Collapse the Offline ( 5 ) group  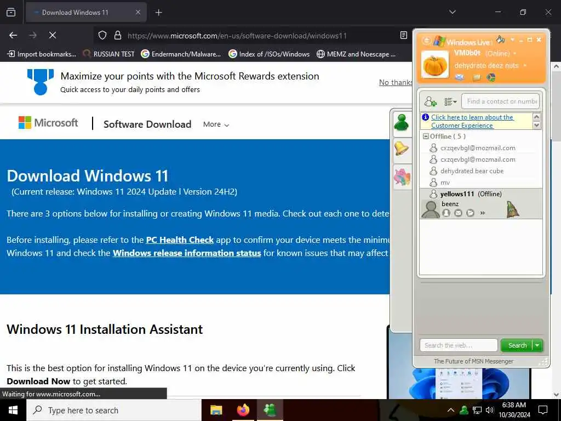425,136
